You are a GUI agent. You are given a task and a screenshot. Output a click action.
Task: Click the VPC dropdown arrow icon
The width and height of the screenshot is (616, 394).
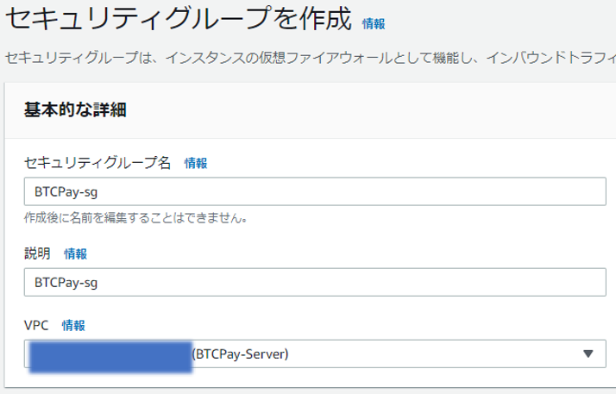click(x=588, y=354)
